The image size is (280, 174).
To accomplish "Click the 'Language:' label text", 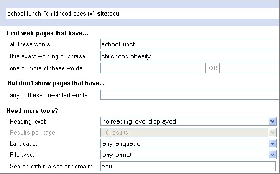I will coord(23,144).
